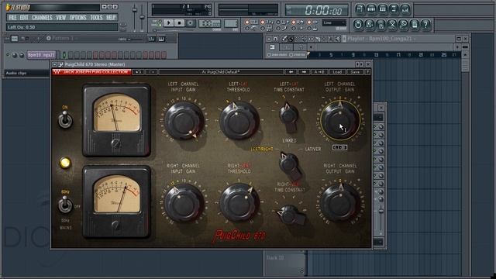Open the PuigChild Default preset dropdown
This screenshot has width=496, height=279.
coord(221,72)
